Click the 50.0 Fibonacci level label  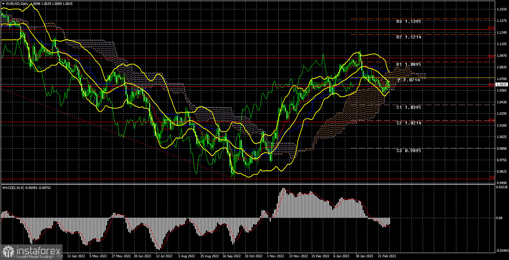click(x=491, y=56)
